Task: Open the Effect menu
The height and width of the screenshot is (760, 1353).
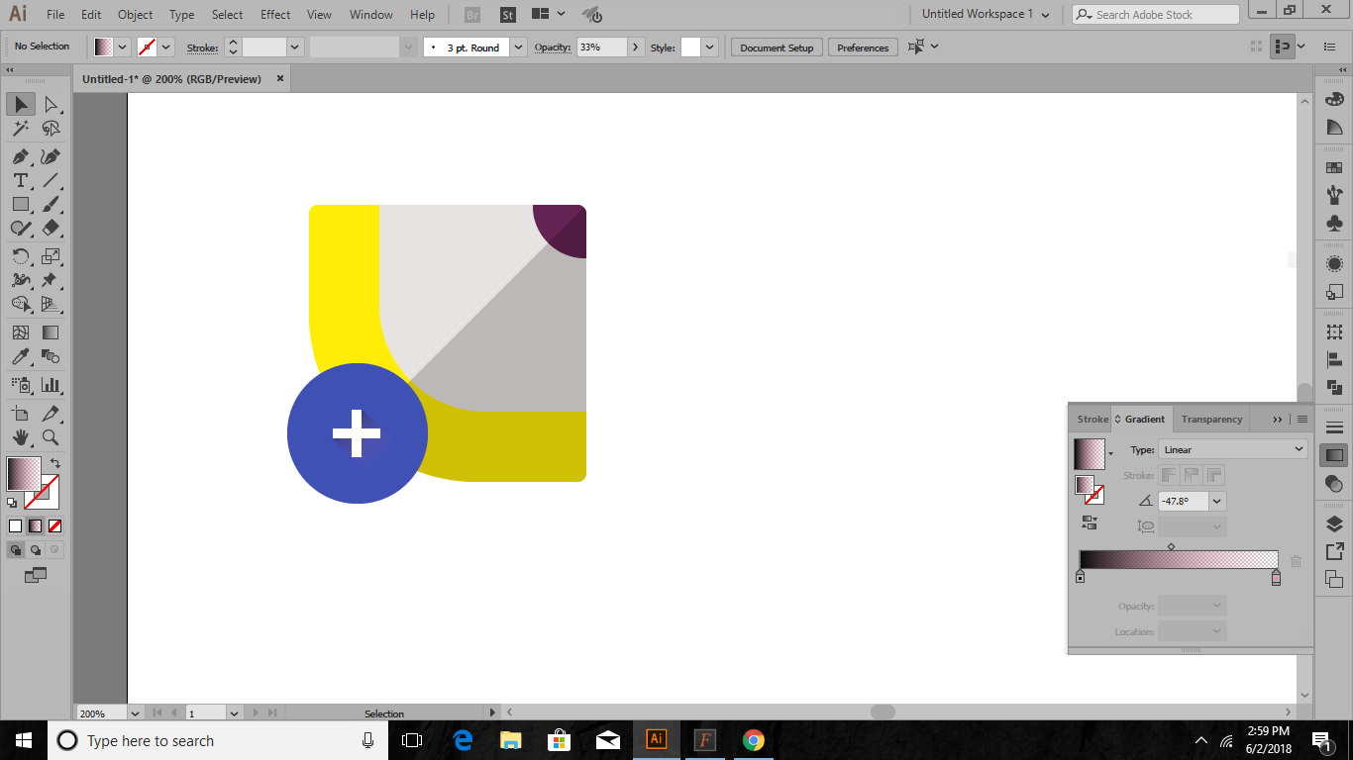Action: (x=275, y=15)
